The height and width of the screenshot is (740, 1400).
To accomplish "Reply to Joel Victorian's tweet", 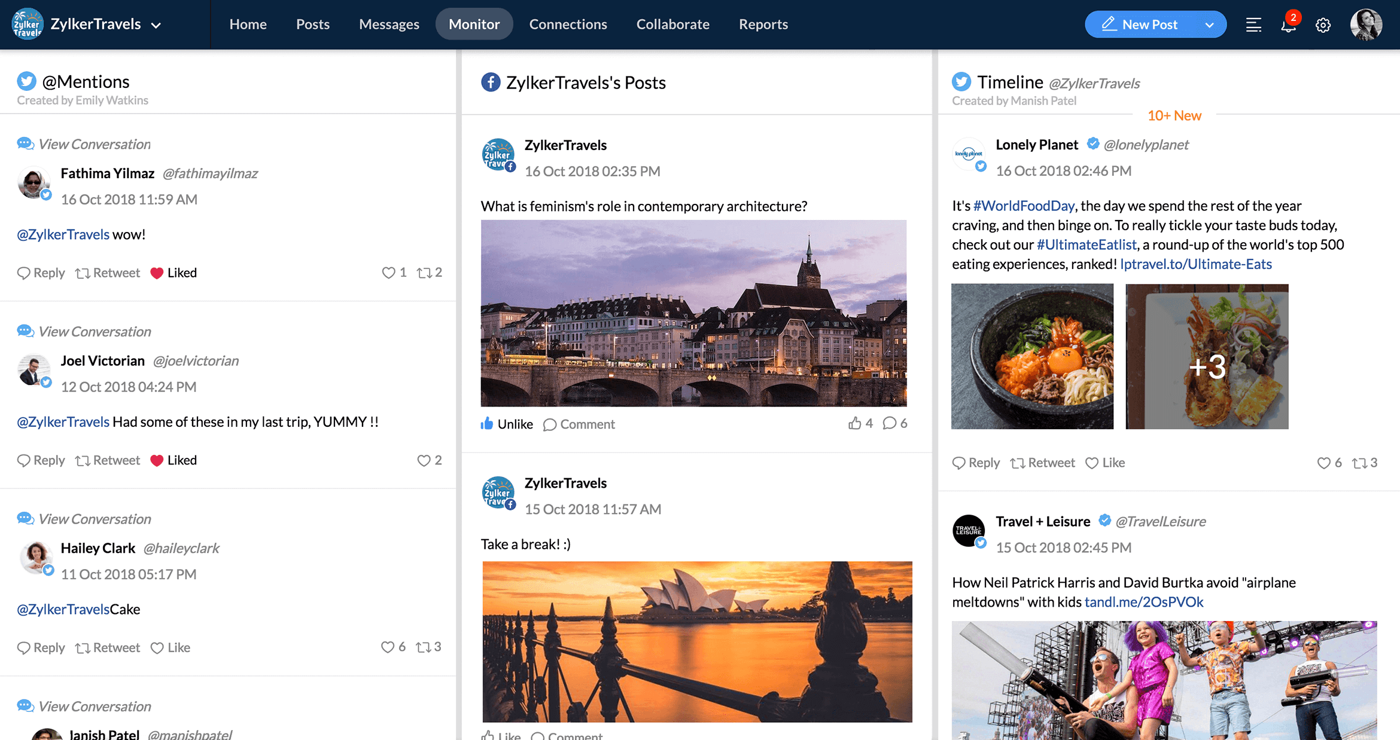I will tap(41, 460).
